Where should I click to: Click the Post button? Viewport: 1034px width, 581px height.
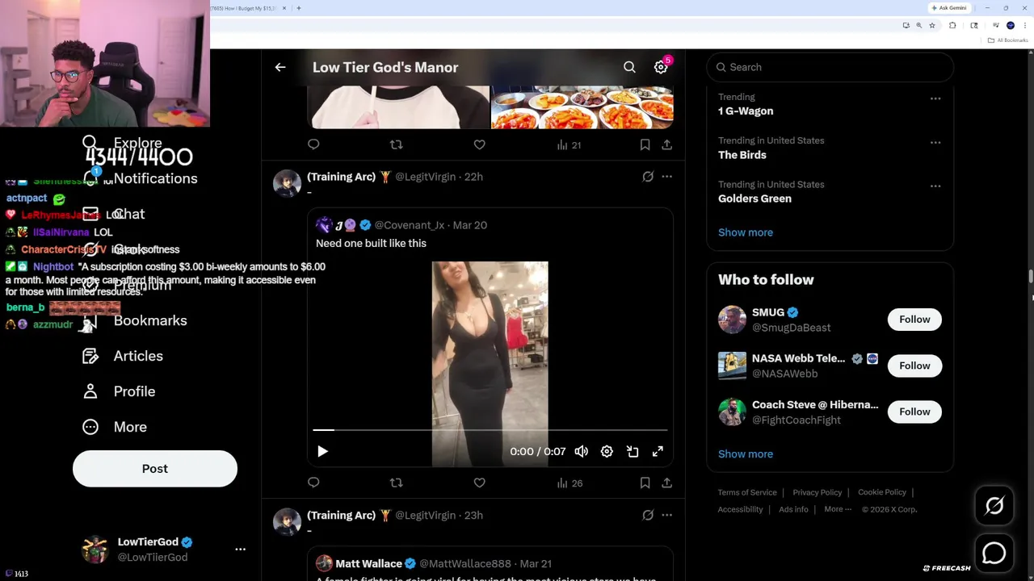[x=155, y=469]
